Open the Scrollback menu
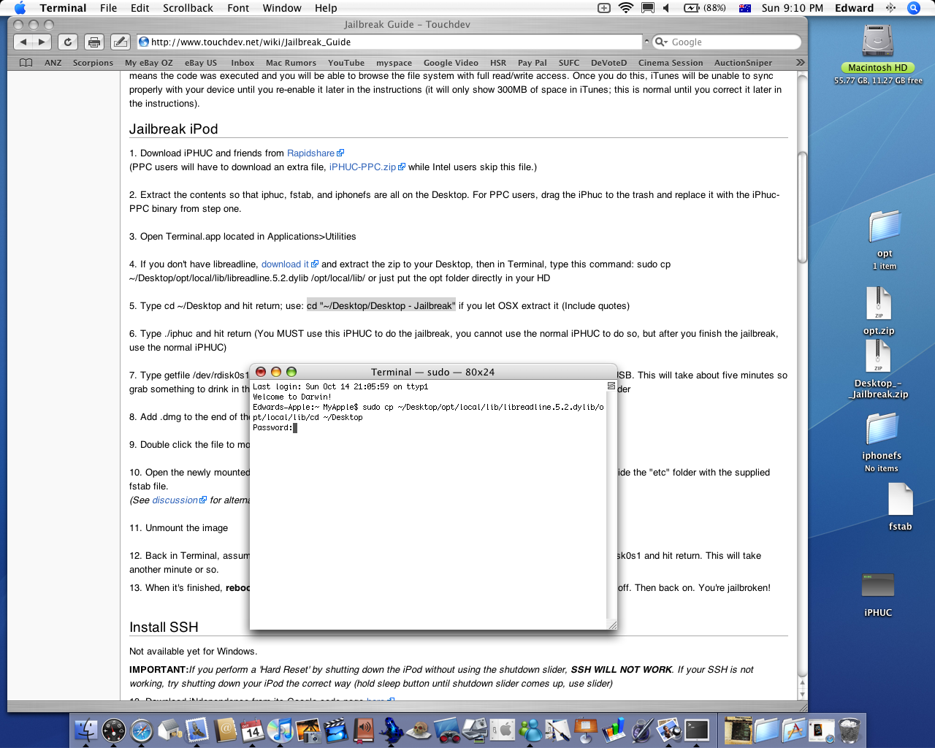Image resolution: width=935 pixels, height=748 pixels. point(188,8)
